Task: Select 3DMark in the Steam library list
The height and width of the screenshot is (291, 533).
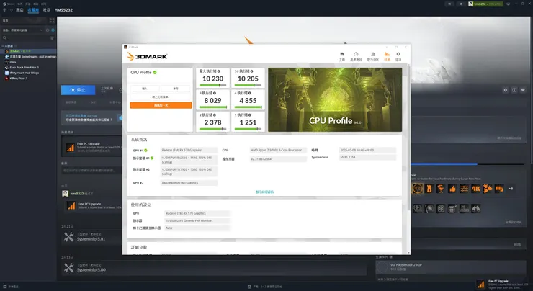Action: [x=29, y=51]
